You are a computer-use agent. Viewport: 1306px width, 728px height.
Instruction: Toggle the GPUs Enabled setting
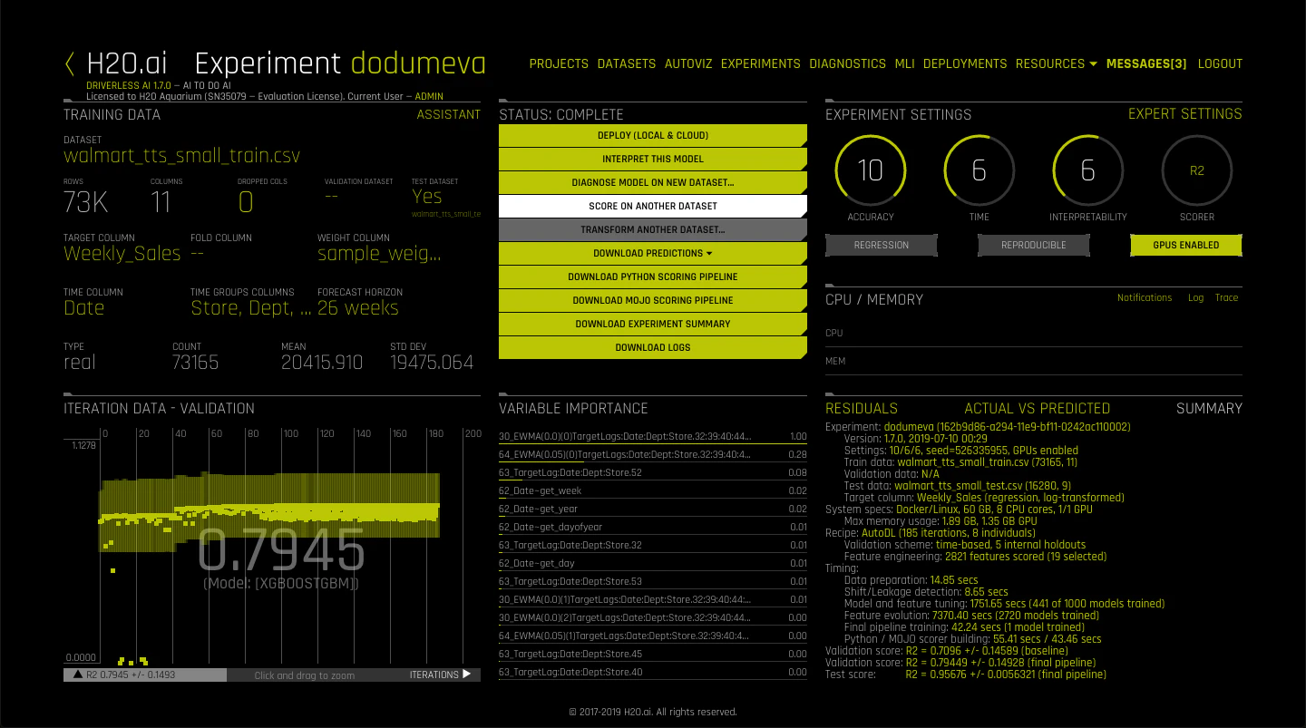(x=1185, y=245)
